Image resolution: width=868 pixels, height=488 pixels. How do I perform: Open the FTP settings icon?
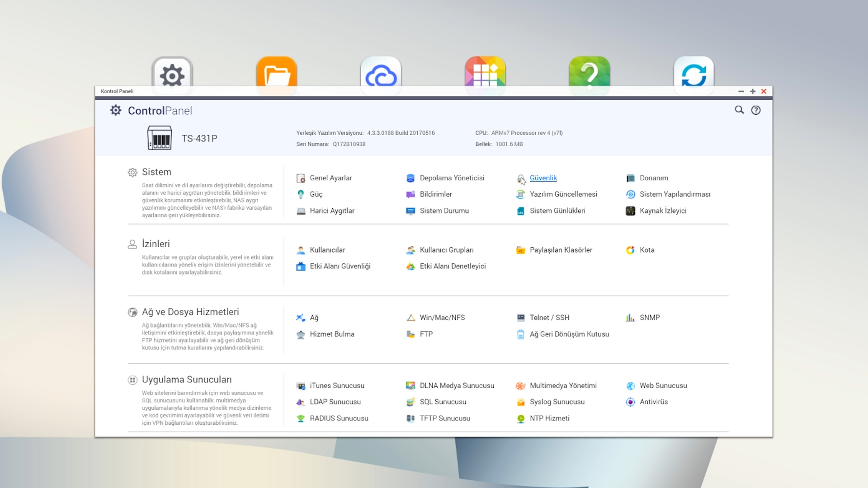point(410,334)
